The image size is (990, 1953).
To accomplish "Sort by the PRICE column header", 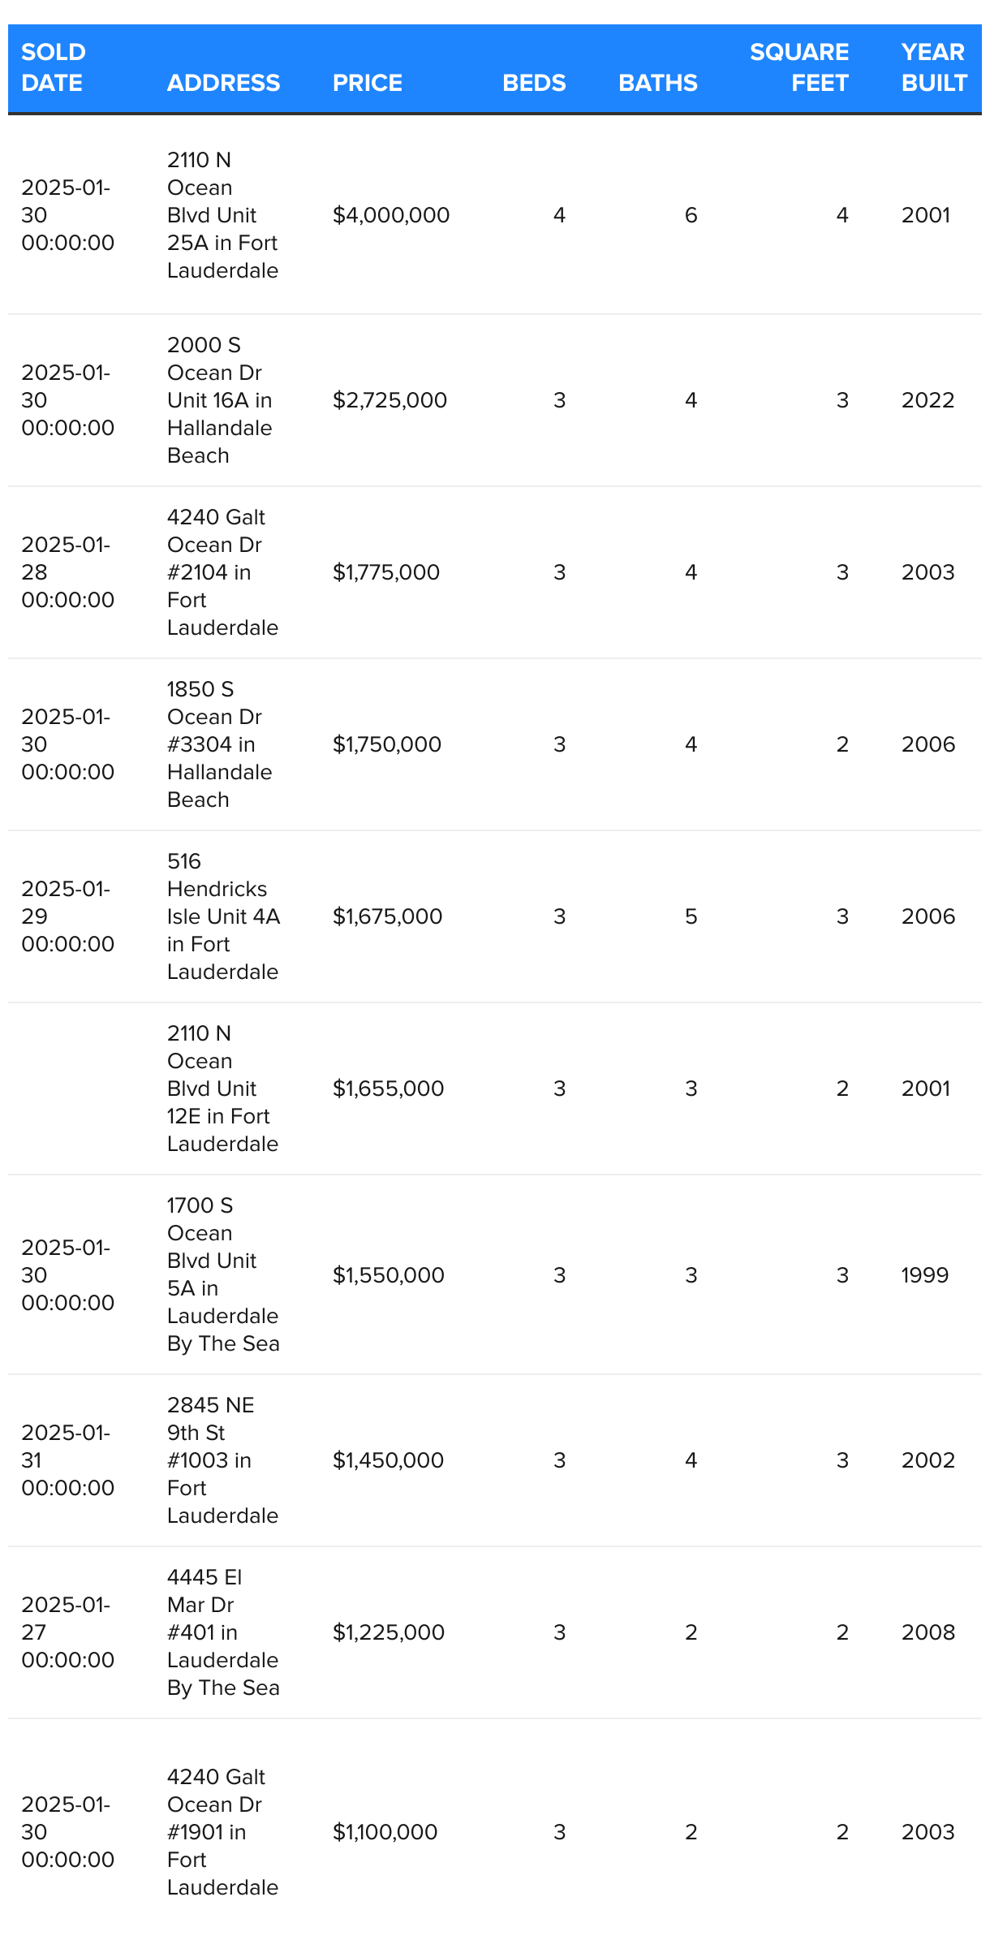I will pyautogui.click(x=367, y=83).
